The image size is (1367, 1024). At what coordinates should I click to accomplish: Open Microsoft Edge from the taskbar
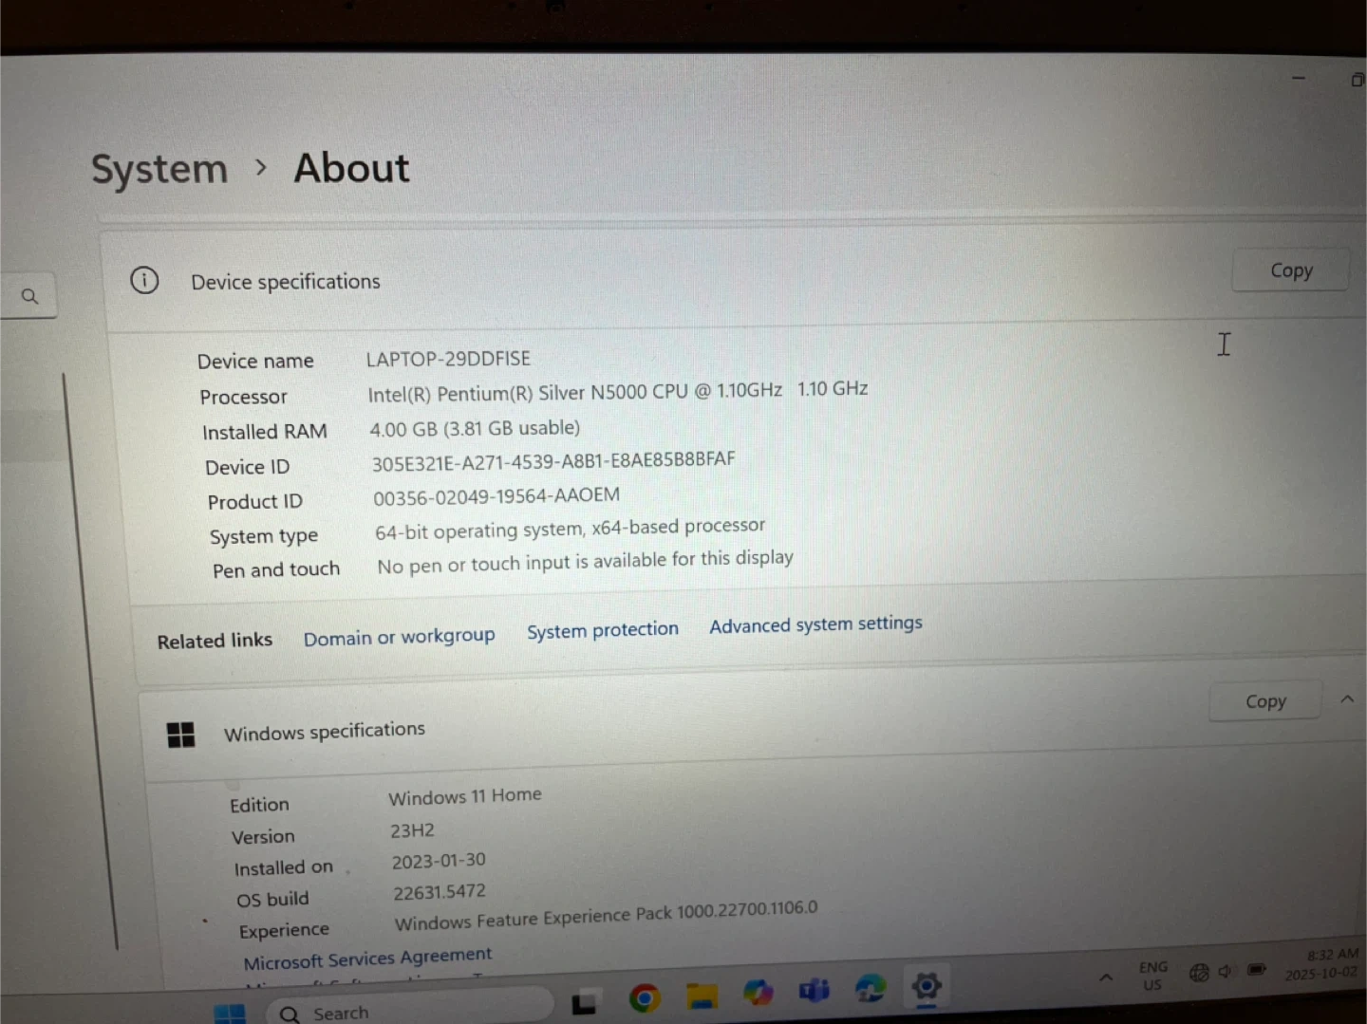click(x=870, y=989)
